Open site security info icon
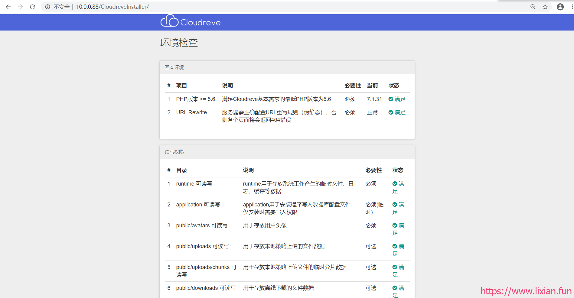The height and width of the screenshot is (298, 574). pyautogui.click(x=48, y=7)
